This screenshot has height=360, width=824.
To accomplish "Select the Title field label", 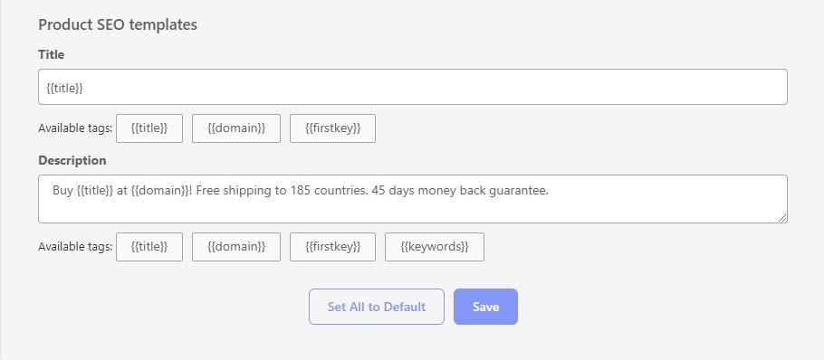I will click(52, 54).
